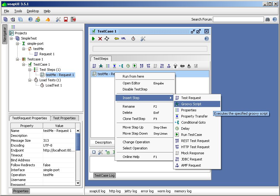Click the red monitor proxy icon
This screenshot has height=196, width=280.
tap(66, 19)
